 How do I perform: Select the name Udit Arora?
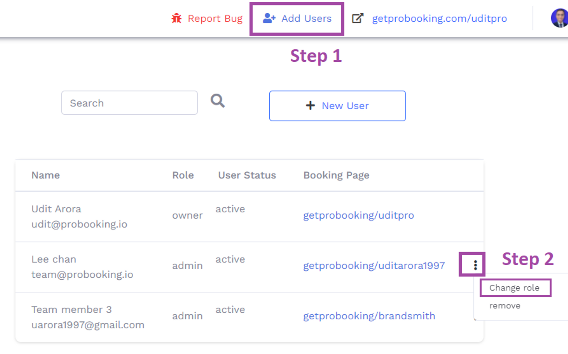coord(56,209)
